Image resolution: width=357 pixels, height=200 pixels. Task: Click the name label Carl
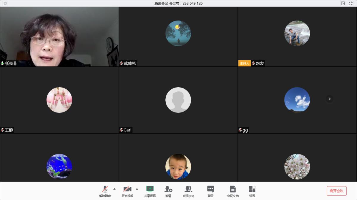click(x=128, y=130)
